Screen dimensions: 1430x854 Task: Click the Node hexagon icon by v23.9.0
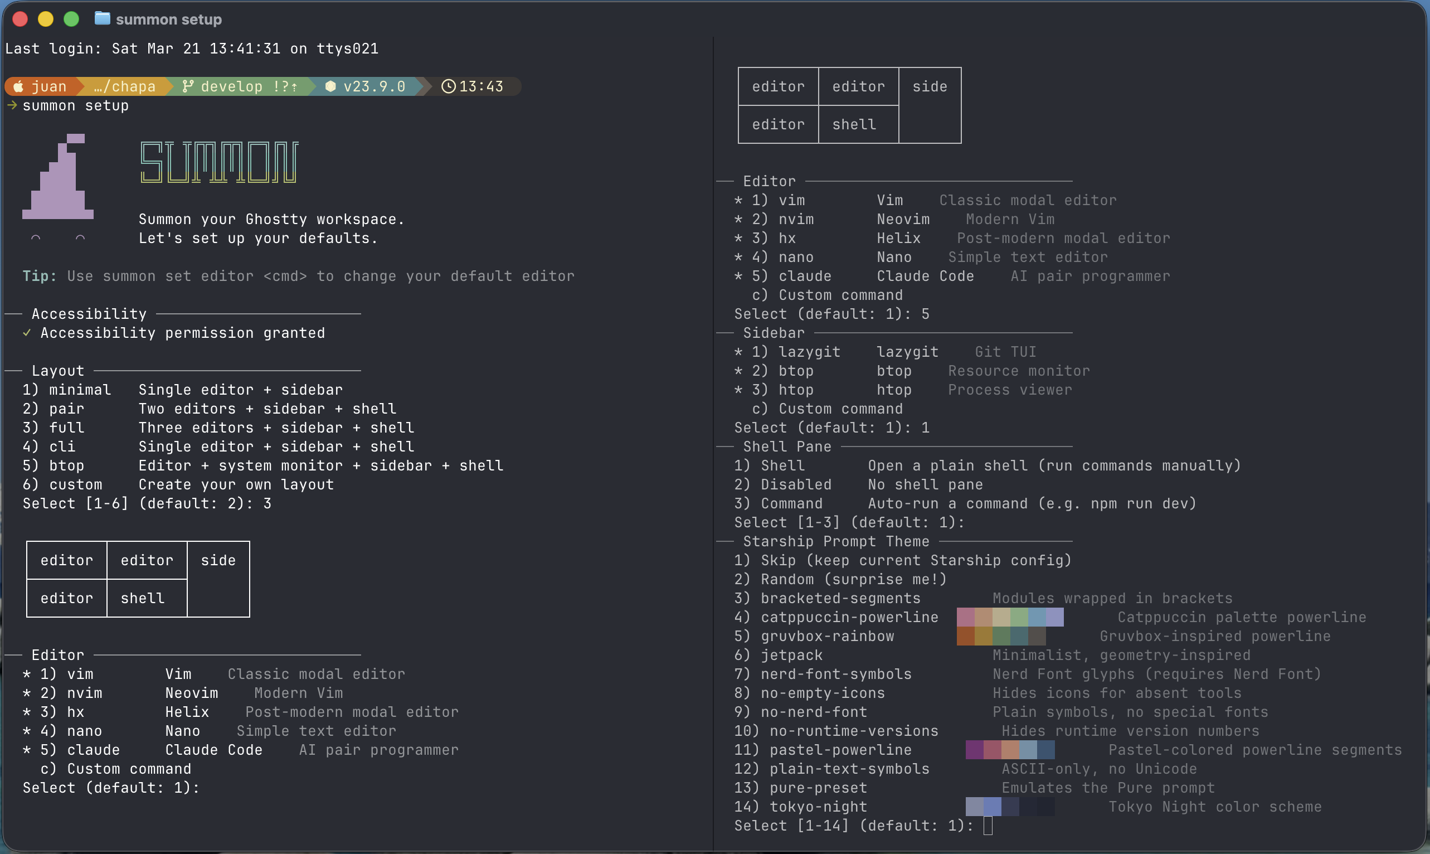click(x=330, y=86)
